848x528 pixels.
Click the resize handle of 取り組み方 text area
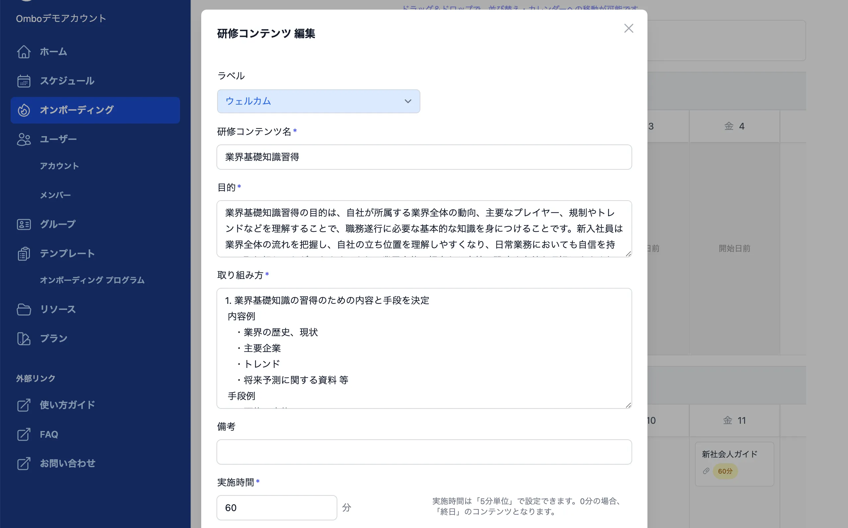pos(629,405)
